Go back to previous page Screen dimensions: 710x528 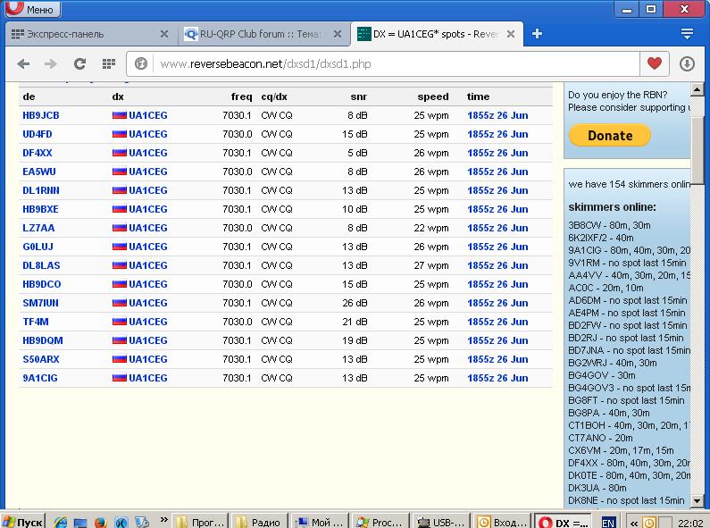point(24,64)
